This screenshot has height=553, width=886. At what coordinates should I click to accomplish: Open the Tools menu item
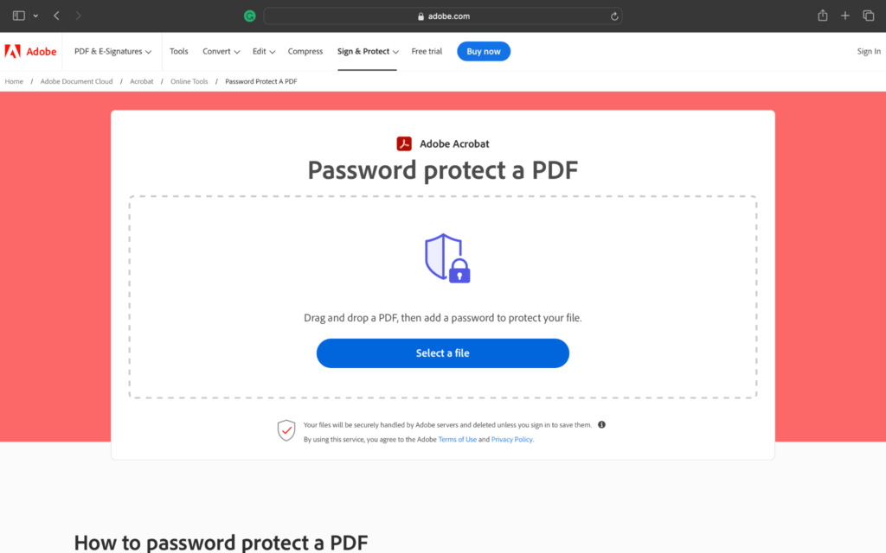click(x=179, y=52)
